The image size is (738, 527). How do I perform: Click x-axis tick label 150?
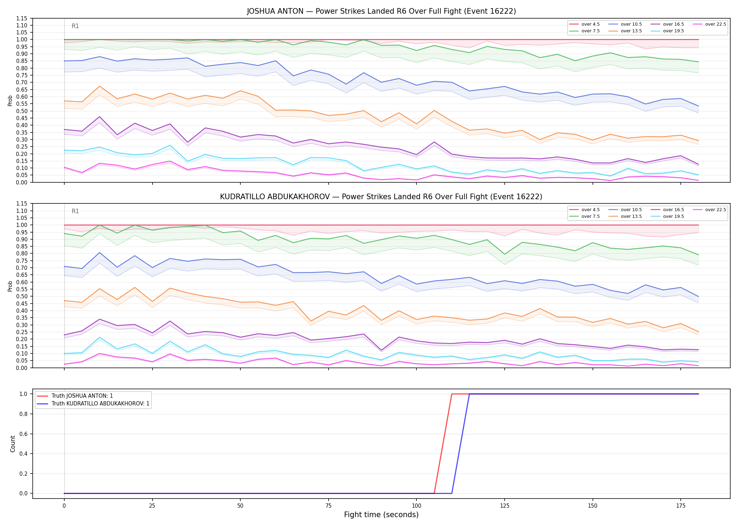(593, 506)
